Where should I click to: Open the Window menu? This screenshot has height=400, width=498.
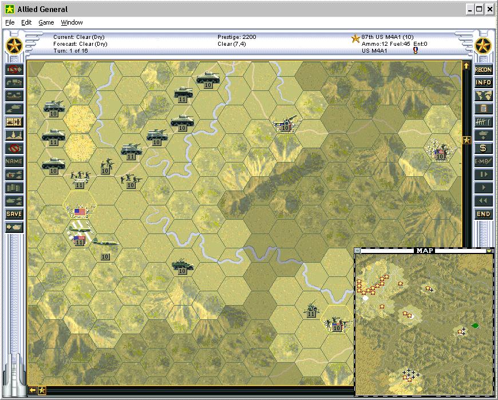pos(72,22)
